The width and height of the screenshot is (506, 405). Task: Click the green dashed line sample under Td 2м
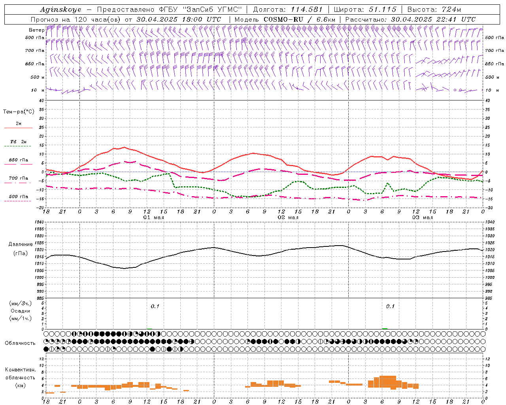[18, 146]
